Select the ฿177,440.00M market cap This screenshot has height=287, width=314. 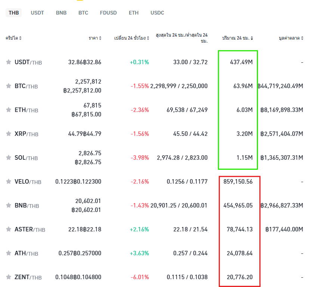pyautogui.click(x=284, y=229)
